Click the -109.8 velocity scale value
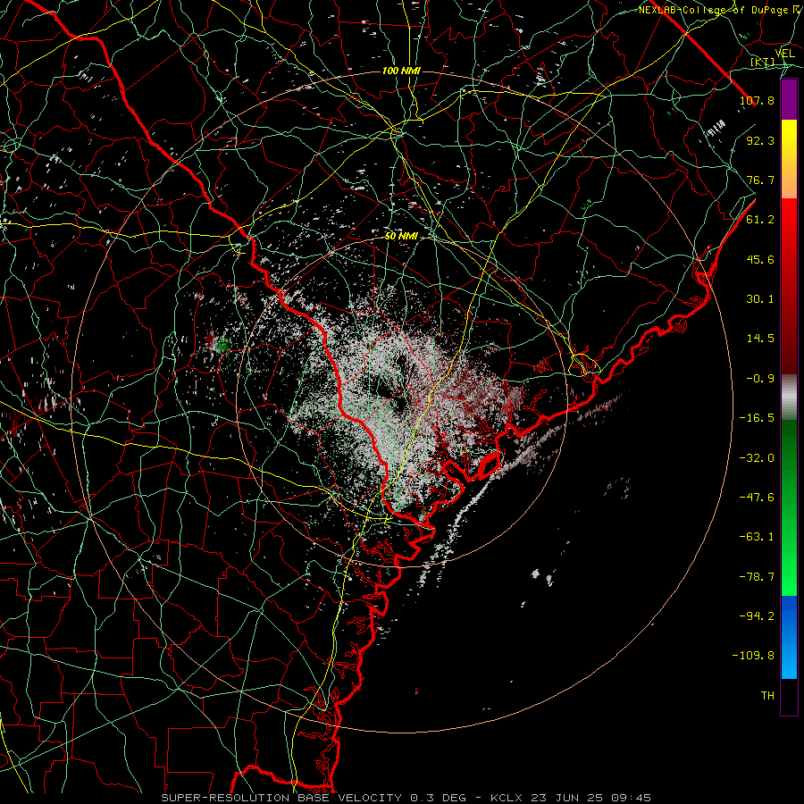 [753, 656]
